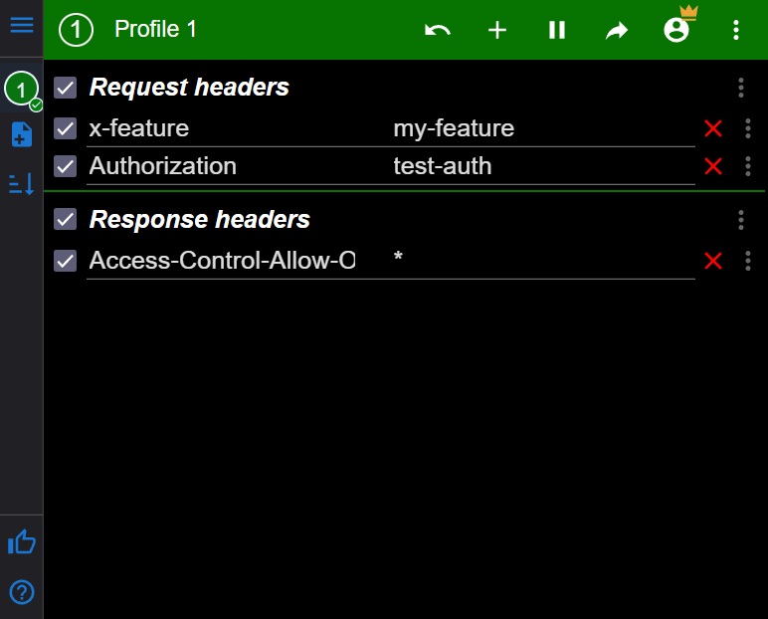768x619 pixels.
Task: Open x-feature row options menu
Action: 747,128
